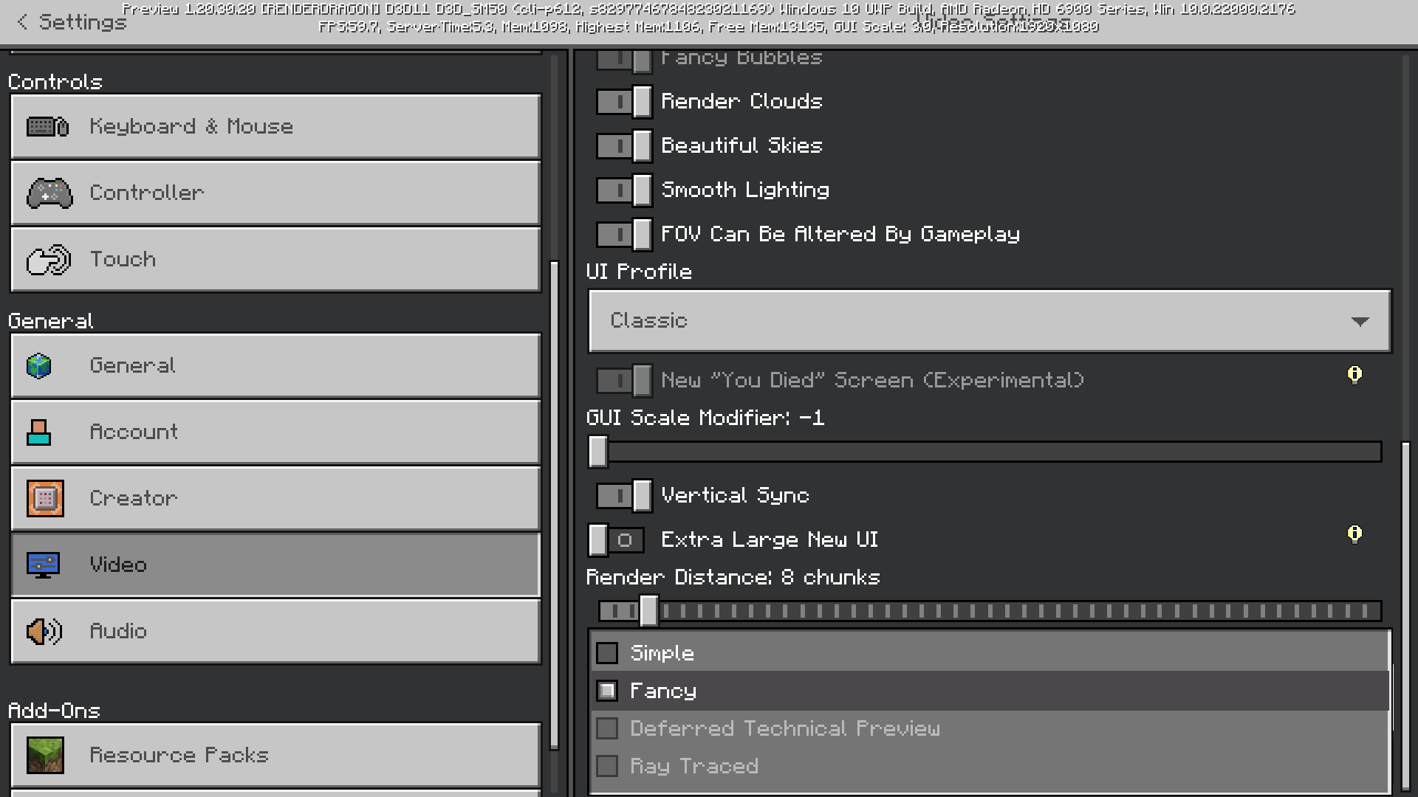The width and height of the screenshot is (1418, 797).
Task: Click the Touch hand icon
Action: 48,260
